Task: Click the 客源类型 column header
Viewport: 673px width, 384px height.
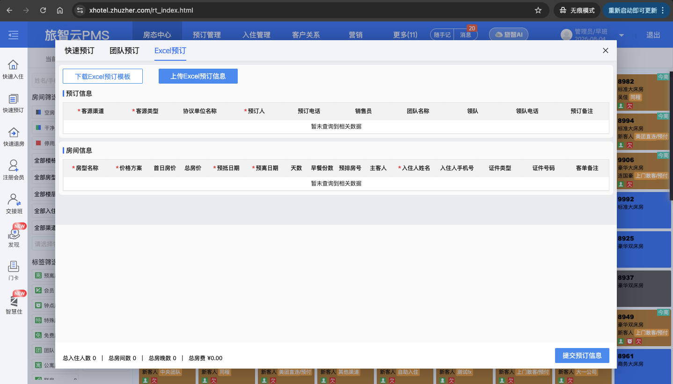Action: point(145,111)
